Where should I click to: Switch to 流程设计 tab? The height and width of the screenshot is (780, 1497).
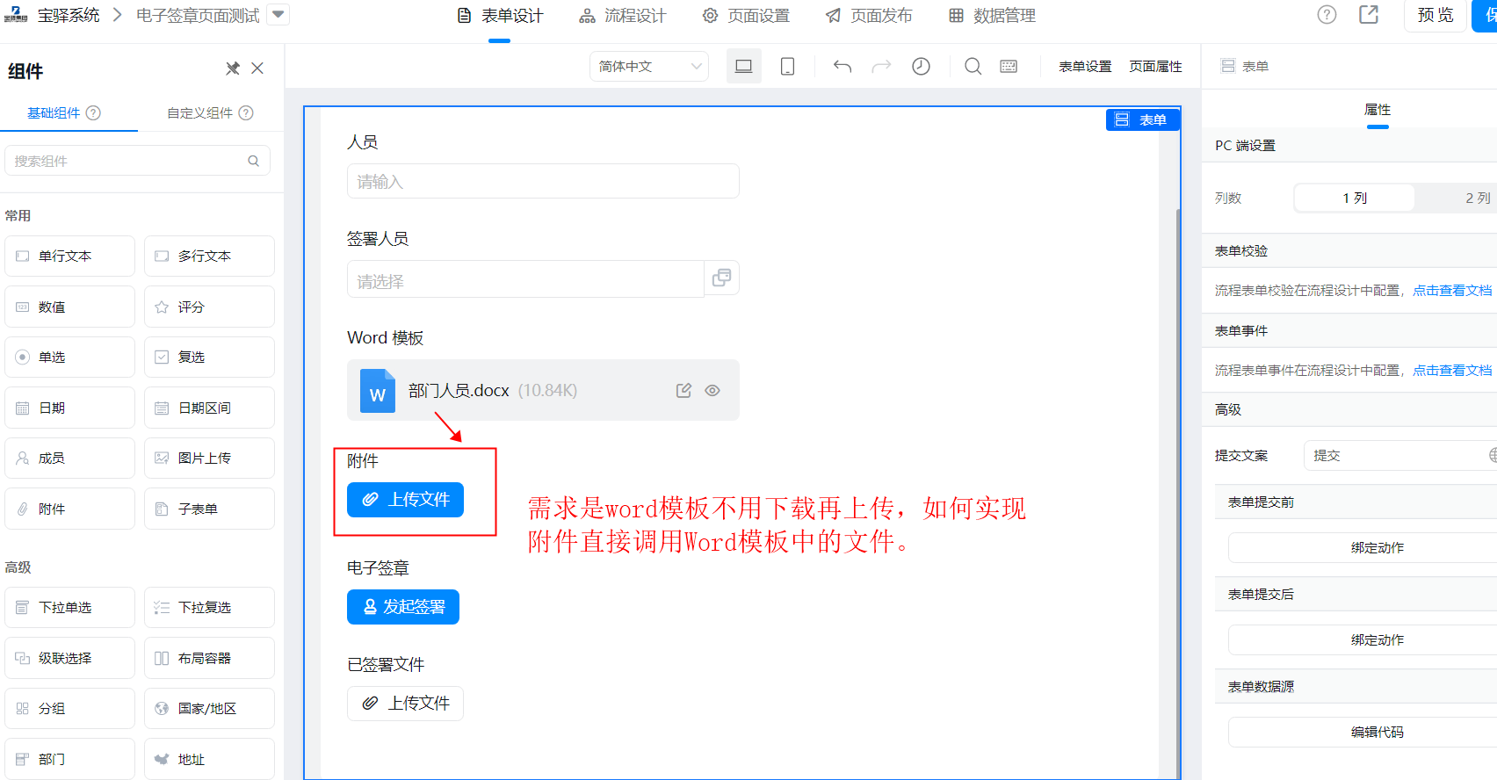(x=622, y=16)
